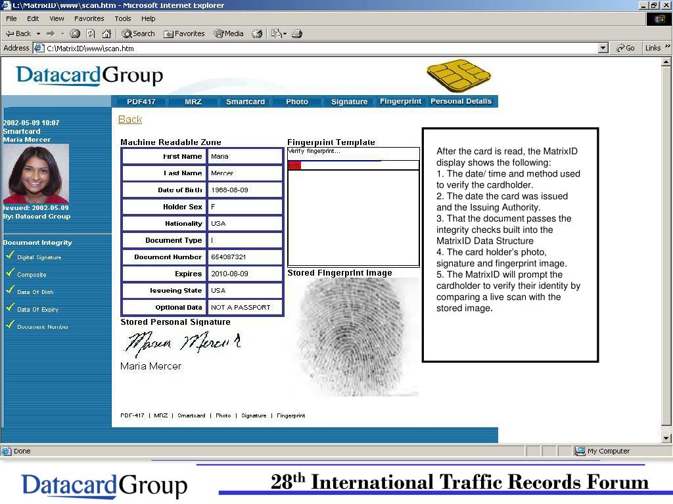This screenshot has width=673, height=504.
Task: Open the Media bar from the toolbar
Action: coord(229,33)
